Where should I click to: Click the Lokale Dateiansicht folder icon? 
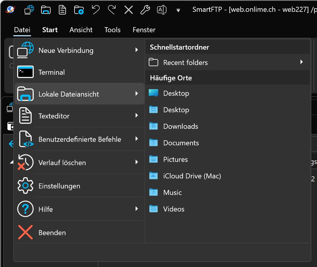pyautogui.click(x=25, y=94)
